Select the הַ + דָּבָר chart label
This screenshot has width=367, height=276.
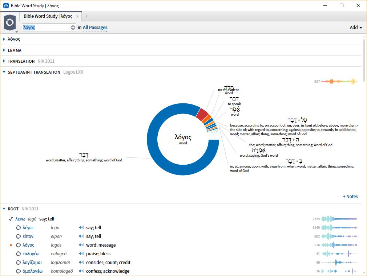pos(290,140)
